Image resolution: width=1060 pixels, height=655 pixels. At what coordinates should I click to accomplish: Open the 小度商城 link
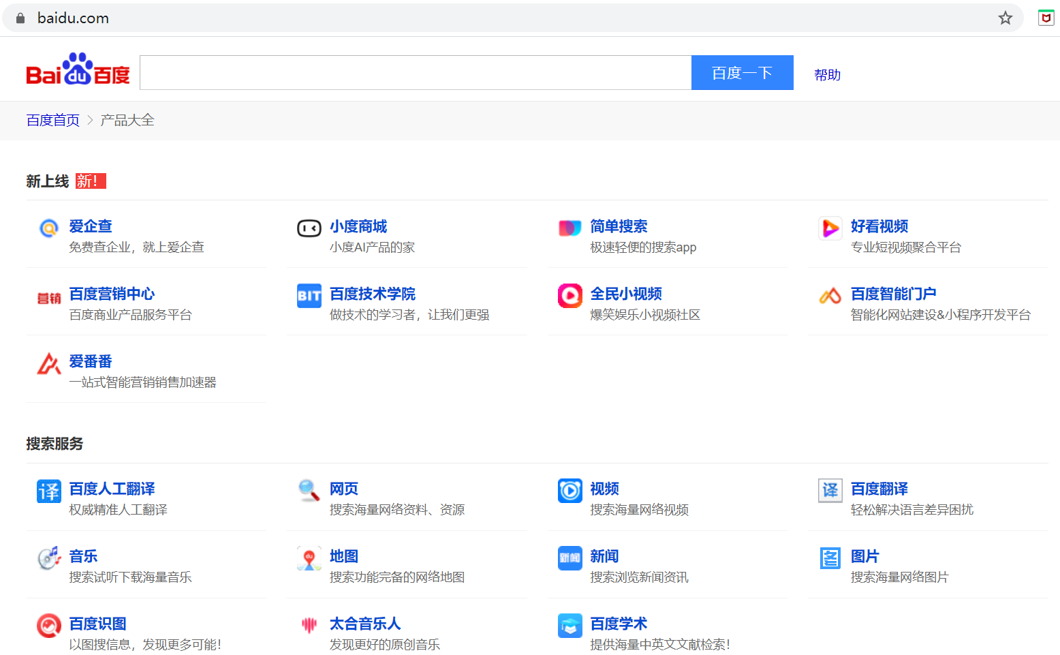[x=358, y=226]
